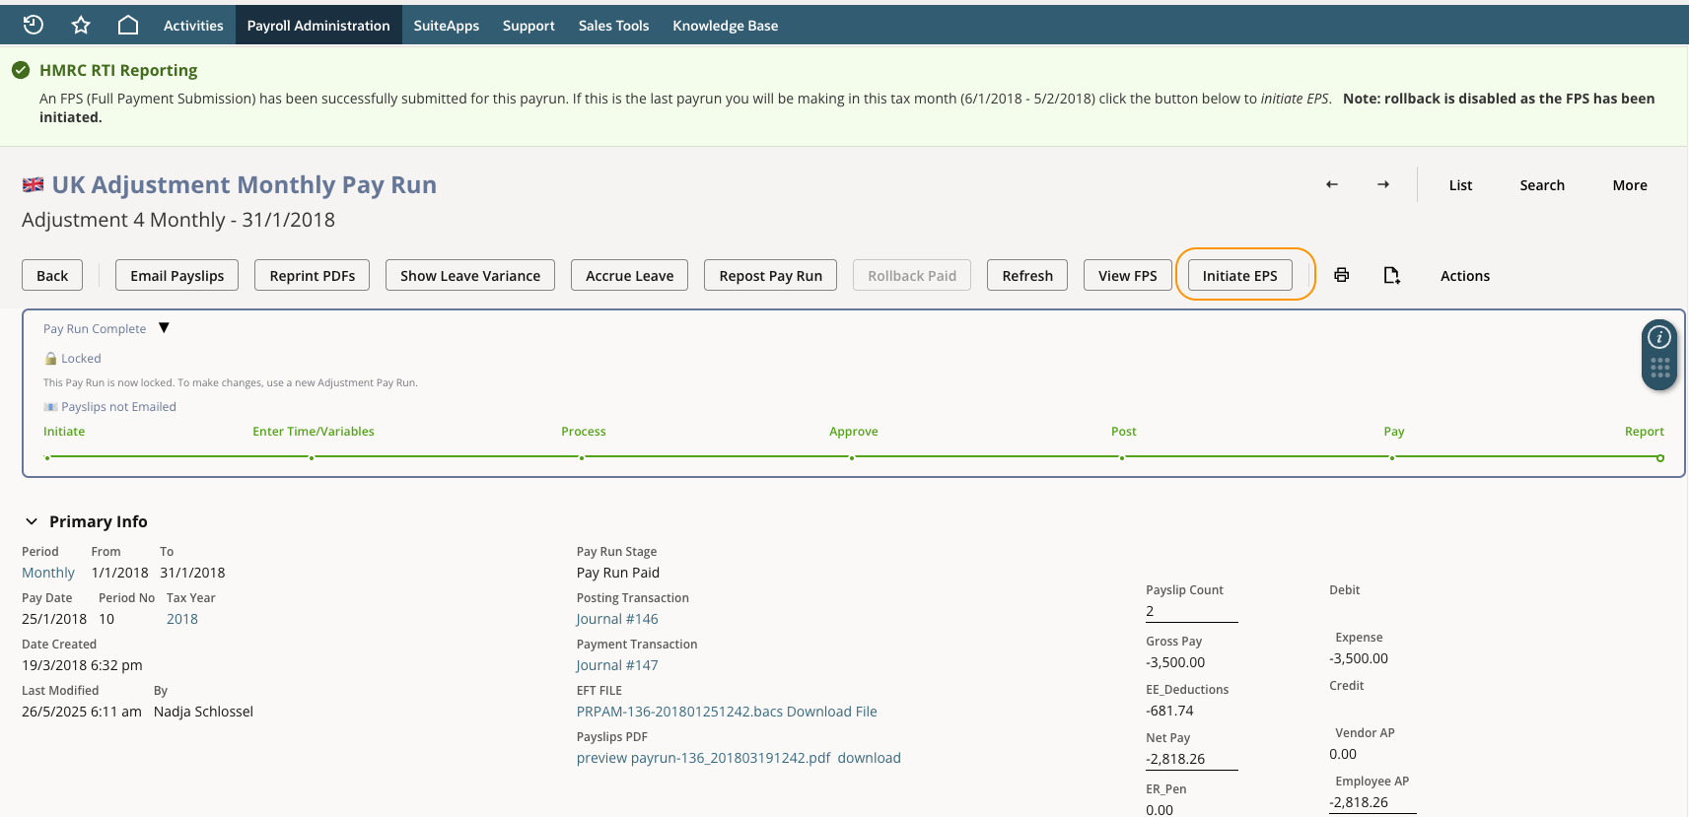Open the Knowledge Base menu
Viewport: 1689px width, 817px height.
tap(726, 26)
